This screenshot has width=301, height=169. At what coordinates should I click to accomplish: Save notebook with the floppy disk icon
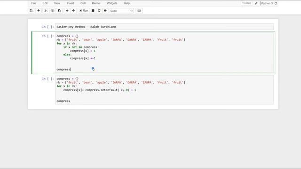pyautogui.click(x=31, y=11)
